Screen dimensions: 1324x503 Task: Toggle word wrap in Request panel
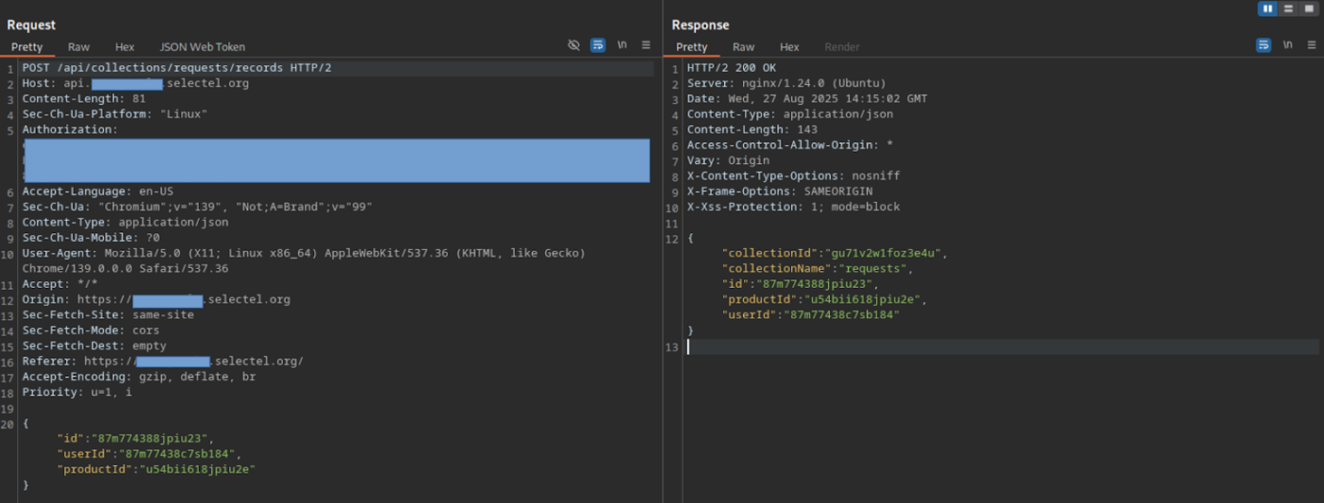point(598,45)
